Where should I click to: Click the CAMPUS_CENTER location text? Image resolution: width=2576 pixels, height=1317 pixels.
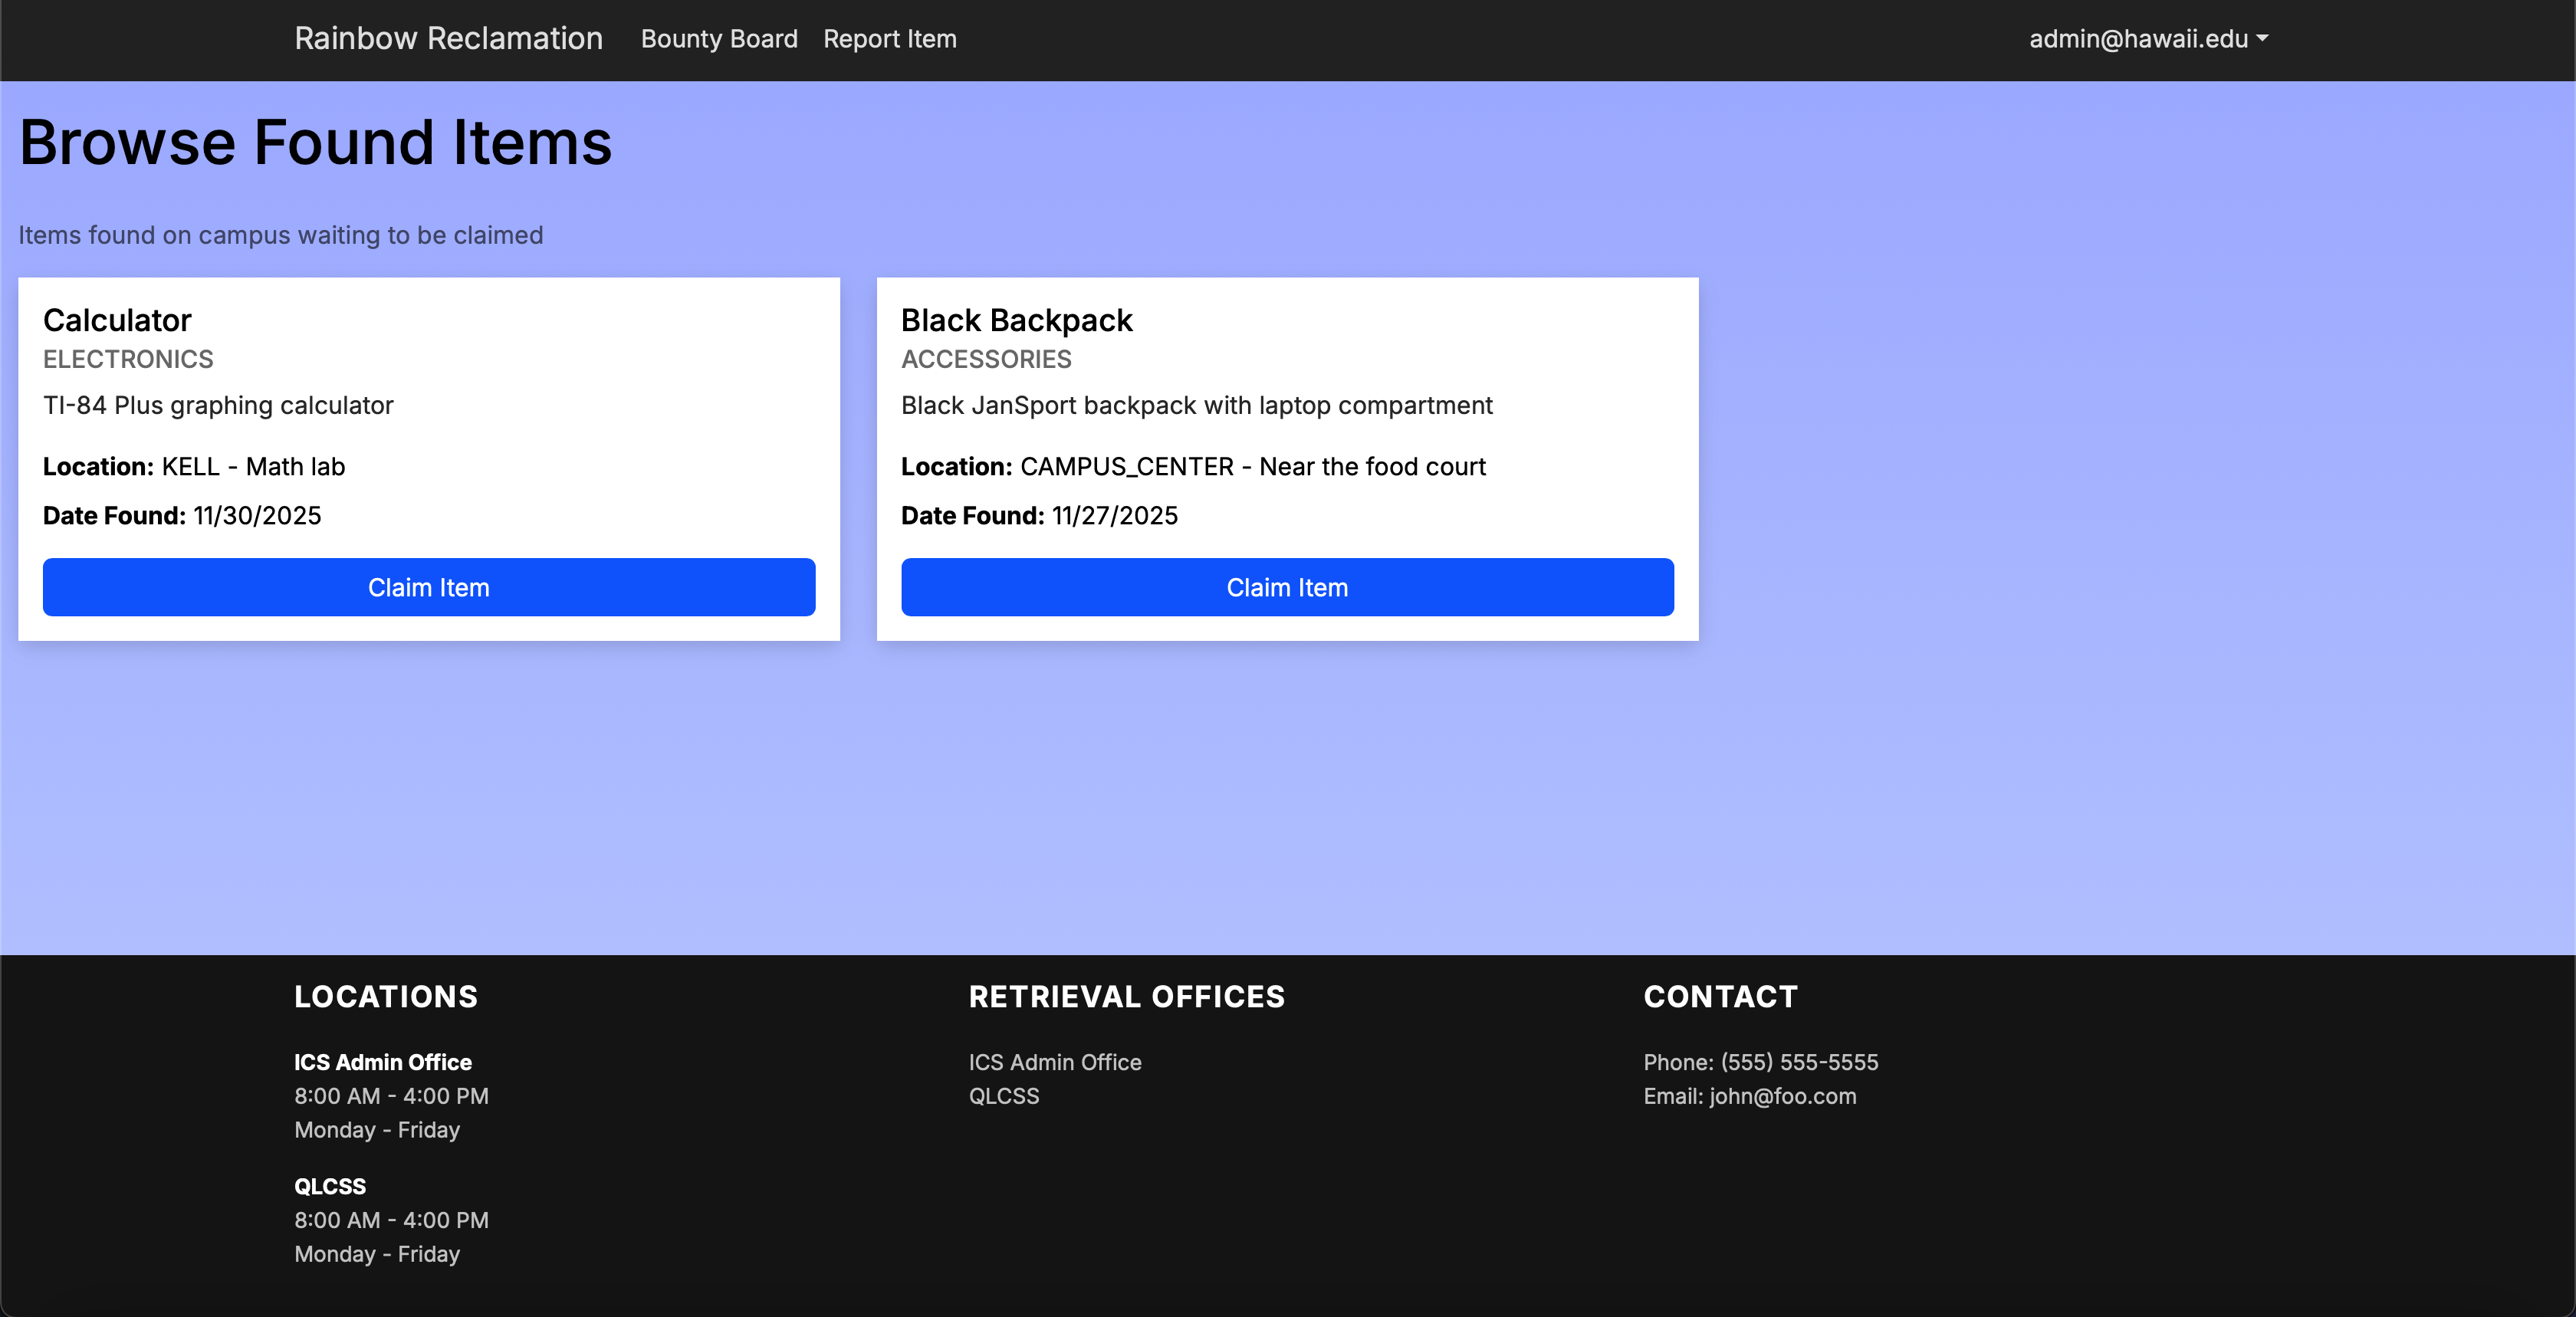coord(1126,467)
